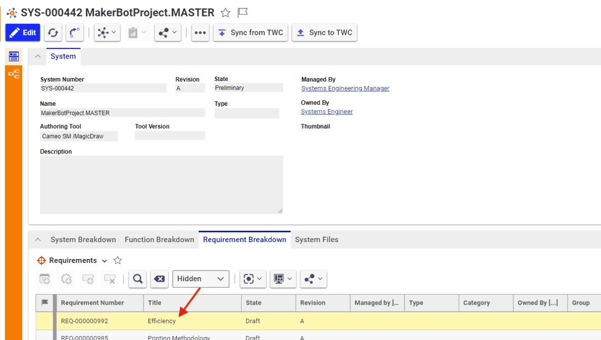Click the Name field MakerBotProject.MASTER
The width and height of the screenshot is (601, 340).
122,113
